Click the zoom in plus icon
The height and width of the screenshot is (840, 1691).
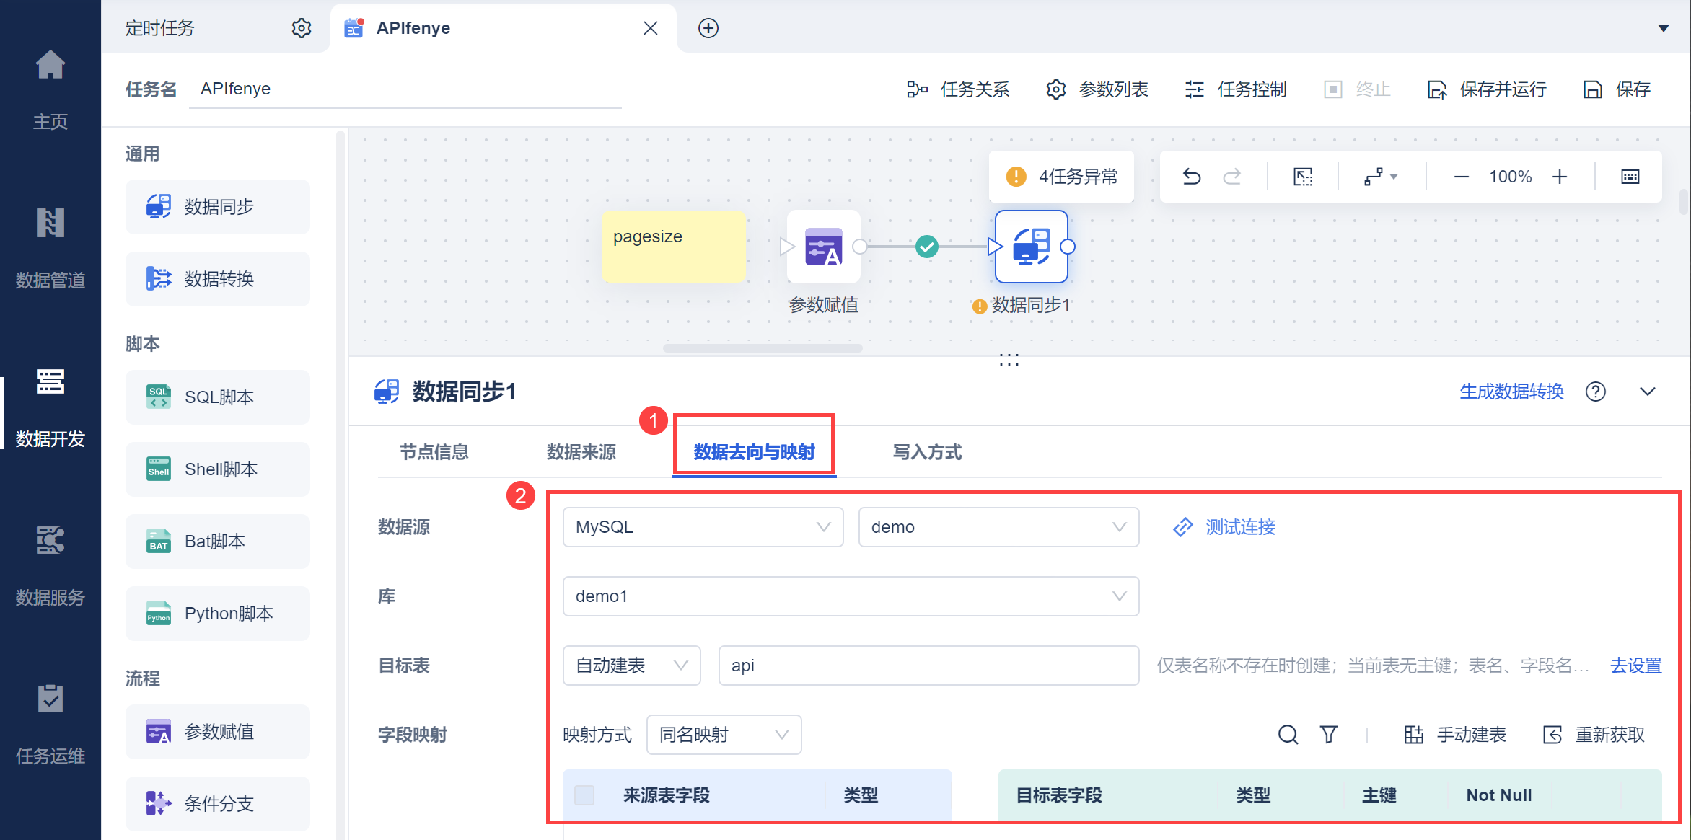point(1560,177)
